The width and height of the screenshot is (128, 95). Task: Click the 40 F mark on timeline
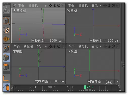[x=52, y=87]
